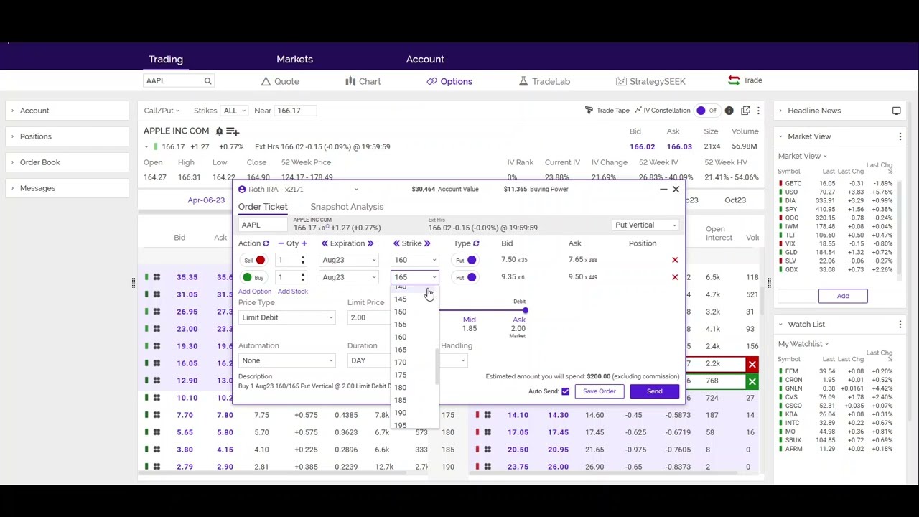Open the Snapshot Analysis tab
Screen dimensions: 919x517
pos(347,207)
